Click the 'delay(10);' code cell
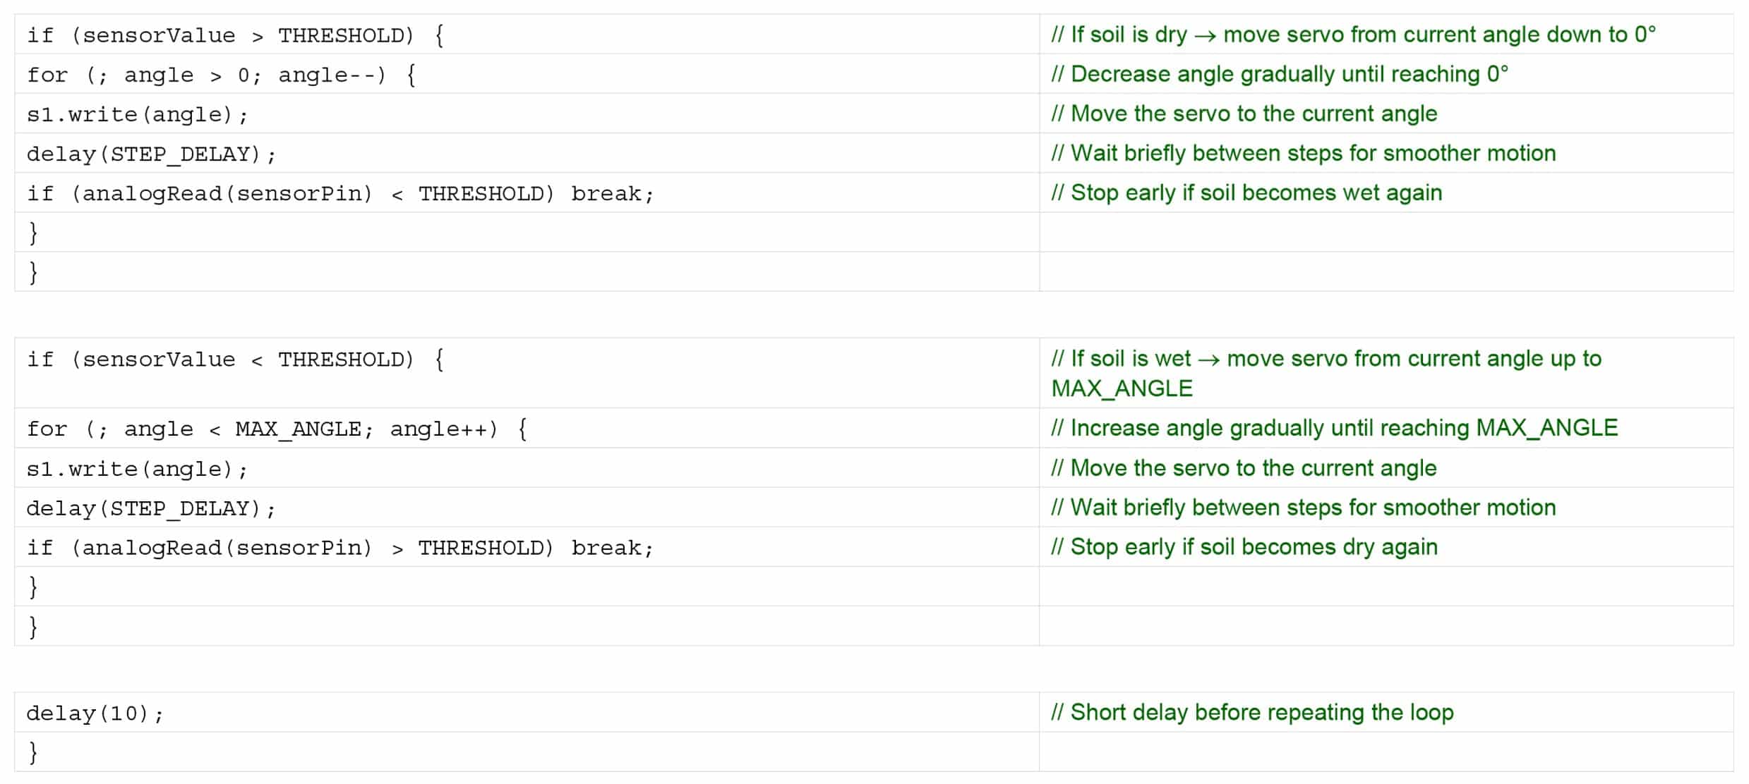This screenshot has width=1749, height=784. coord(95,713)
